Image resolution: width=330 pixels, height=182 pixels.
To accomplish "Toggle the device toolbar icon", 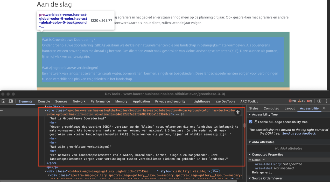I will tap(11, 101).
